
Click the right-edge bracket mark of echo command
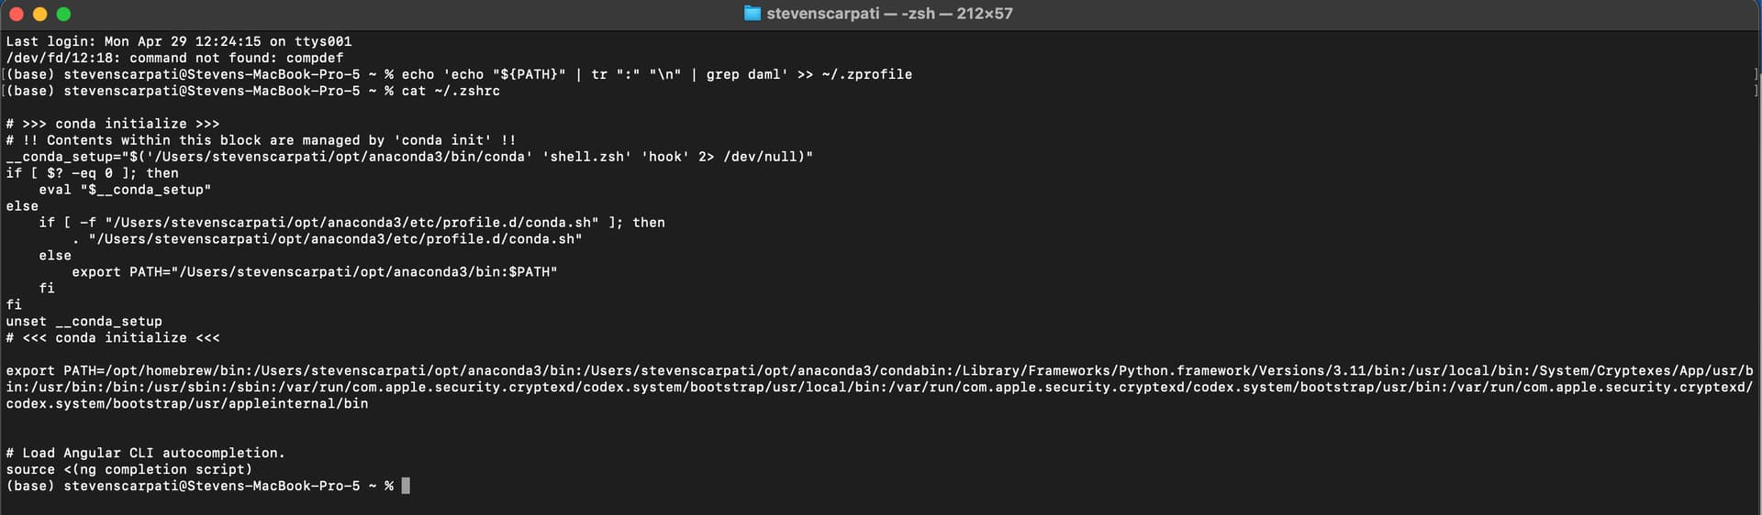pos(1756,74)
